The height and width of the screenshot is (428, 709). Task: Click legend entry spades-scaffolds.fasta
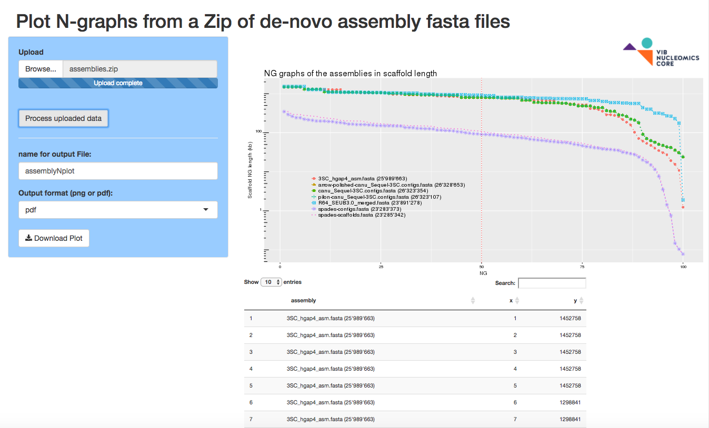362,215
